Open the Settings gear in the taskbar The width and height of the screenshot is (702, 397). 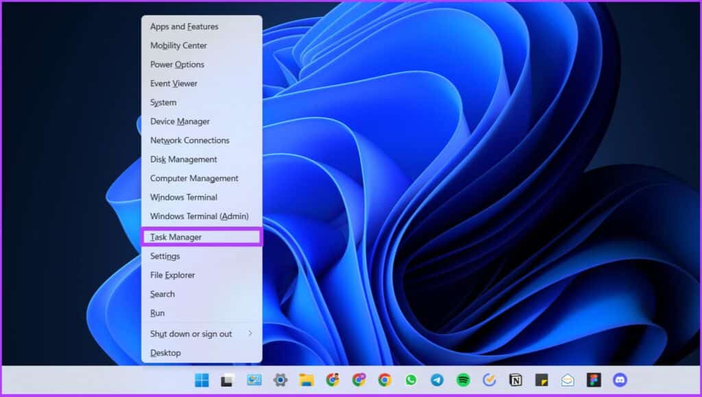[x=280, y=380]
